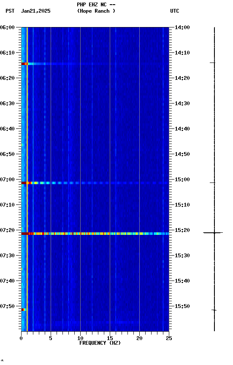233x365 pixels.
Task: Click the 14:50 UTC time label
Action: click(182, 154)
